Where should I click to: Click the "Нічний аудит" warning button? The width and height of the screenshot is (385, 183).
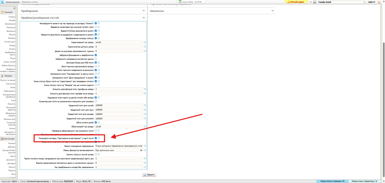tap(296, 2)
